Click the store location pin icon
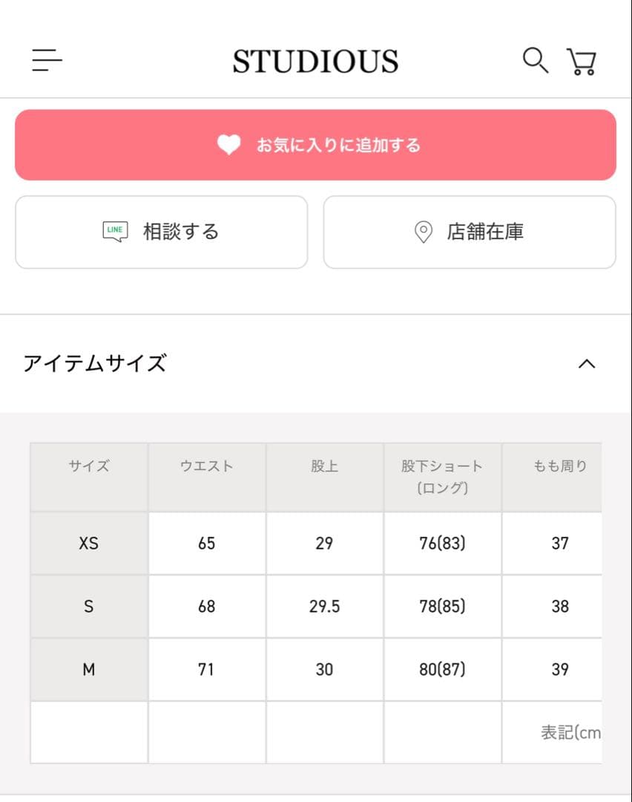Screen dimensions: 632x802 coord(423,232)
